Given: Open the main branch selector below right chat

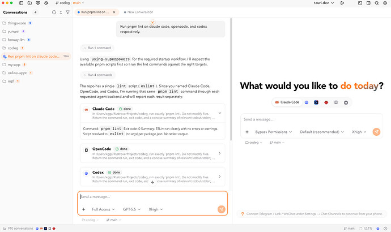Looking at the screenshot, I should 277,143.
